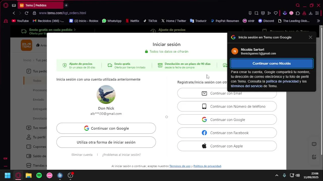This screenshot has height=181, width=323.
Task: Open a new tab with the plus button
Action: pos(66,5)
